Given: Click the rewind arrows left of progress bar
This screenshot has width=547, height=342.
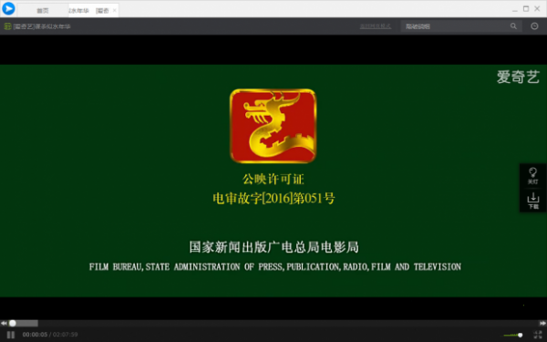Looking at the screenshot, I should tap(4, 324).
